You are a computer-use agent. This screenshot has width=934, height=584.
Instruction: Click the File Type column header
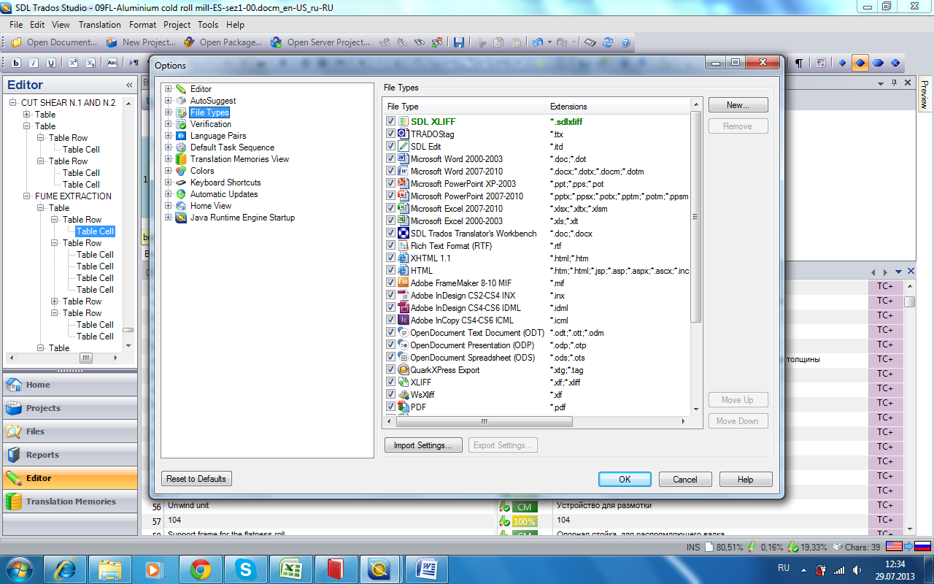coord(465,107)
